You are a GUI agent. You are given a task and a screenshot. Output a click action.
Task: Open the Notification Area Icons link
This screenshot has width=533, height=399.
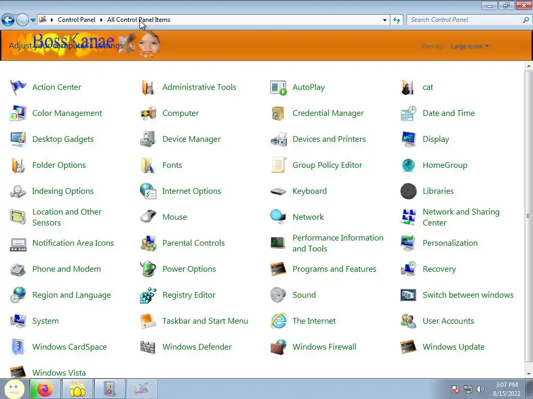click(x=73, y=243)
